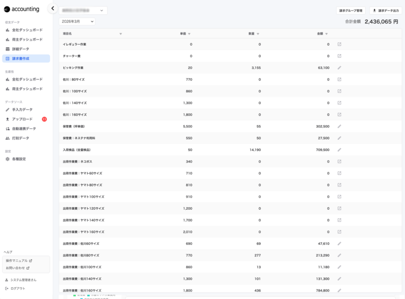Screen dimensions: 405x299
Task: Open the 操作マニュアル help link
Action: 19,260
